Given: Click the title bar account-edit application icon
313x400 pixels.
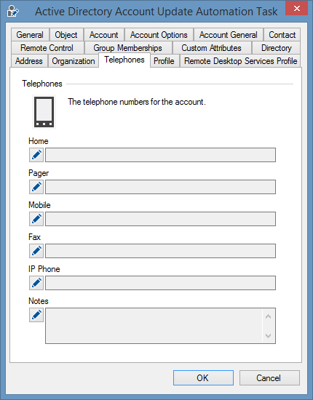Looking at the screenshot, I should 13,11.
